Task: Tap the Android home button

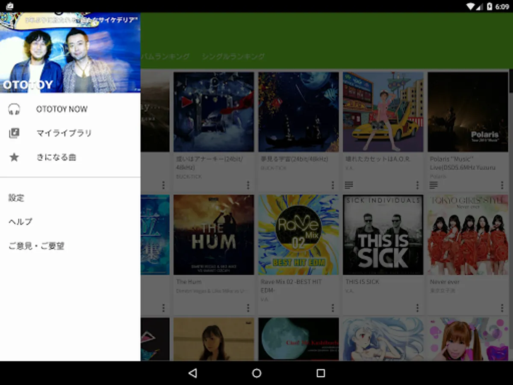Action: tap(256, 373)
